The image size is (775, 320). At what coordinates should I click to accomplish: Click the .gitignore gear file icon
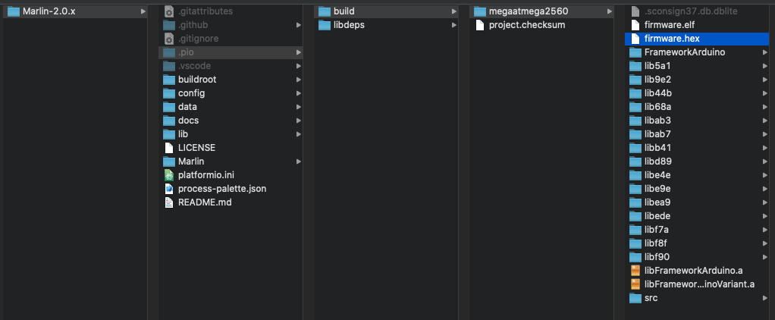pos(169,39)
